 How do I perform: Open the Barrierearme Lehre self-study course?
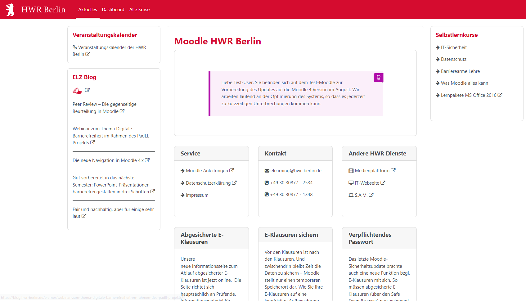tap(460, 71)
